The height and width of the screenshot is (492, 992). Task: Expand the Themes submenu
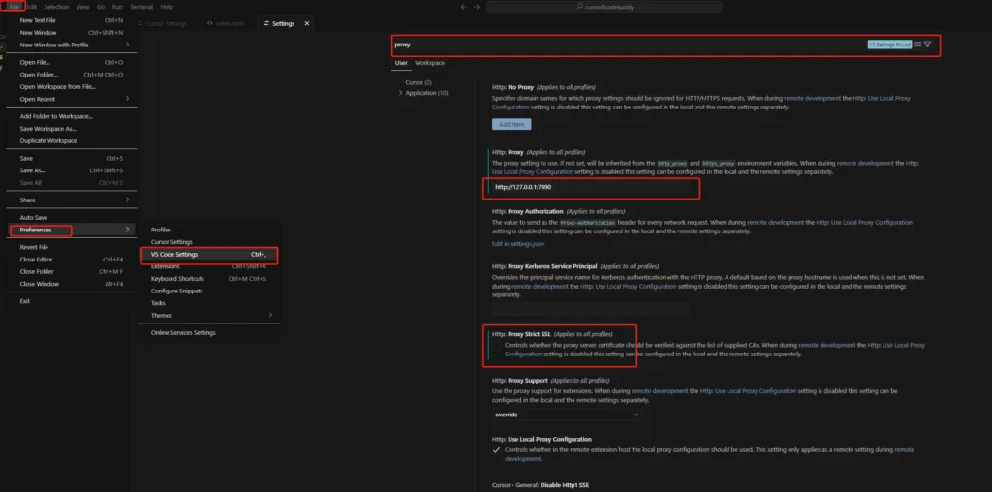271,315
